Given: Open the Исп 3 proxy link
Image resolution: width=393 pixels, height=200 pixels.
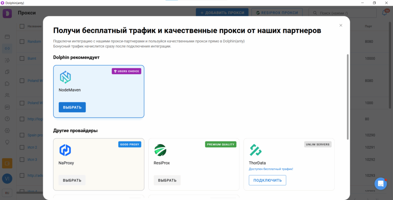Looking at the screenshot, I should click(x=32, y=159).
